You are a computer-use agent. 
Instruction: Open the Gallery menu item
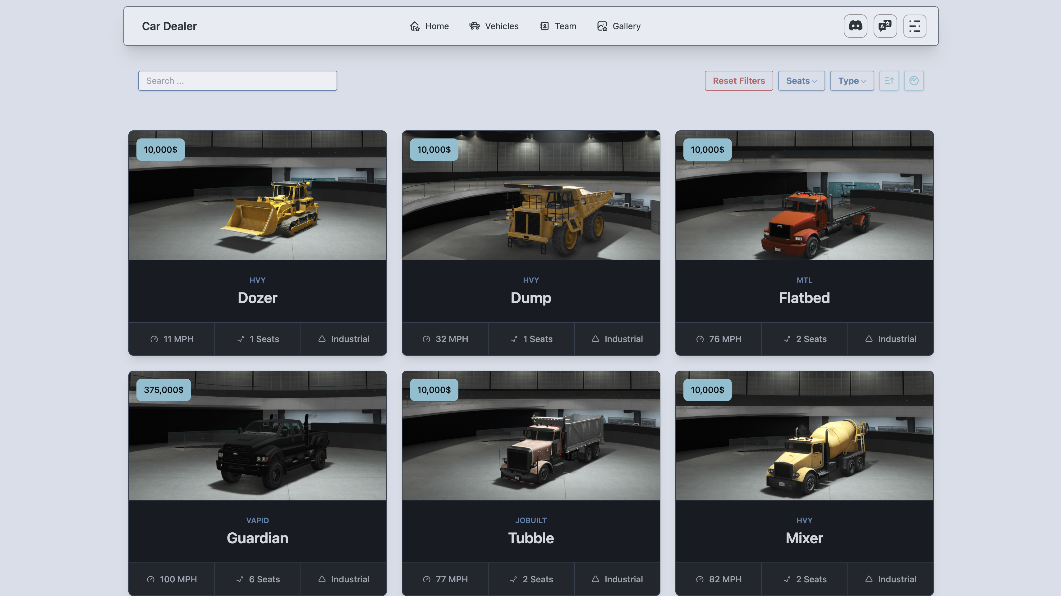[x=626, y=26]
